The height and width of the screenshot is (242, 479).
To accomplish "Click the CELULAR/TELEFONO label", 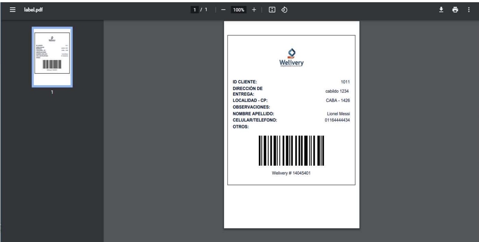I will pyautogui.click(x=255, y=120).
